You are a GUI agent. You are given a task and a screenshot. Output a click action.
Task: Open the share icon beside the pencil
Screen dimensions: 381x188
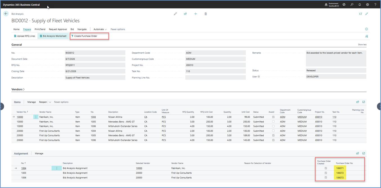click(x=185, y=14)
